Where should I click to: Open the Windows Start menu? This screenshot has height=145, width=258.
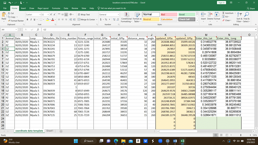(x=76, y=141)
